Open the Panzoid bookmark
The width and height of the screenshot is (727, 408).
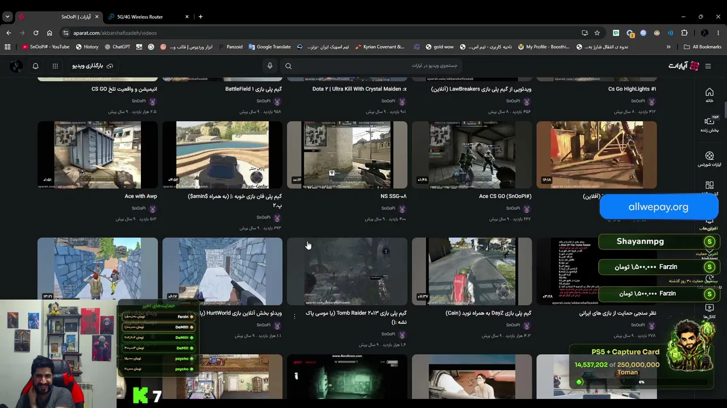tap(230, 47)
